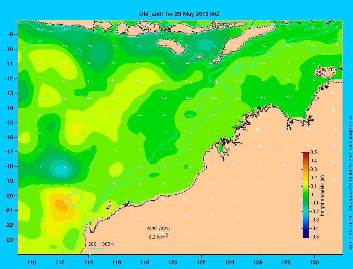The height and width of the screenshot is (269, 353).
Task: Click latitude label -15 on the vertical axis
Action: [9, 123]
